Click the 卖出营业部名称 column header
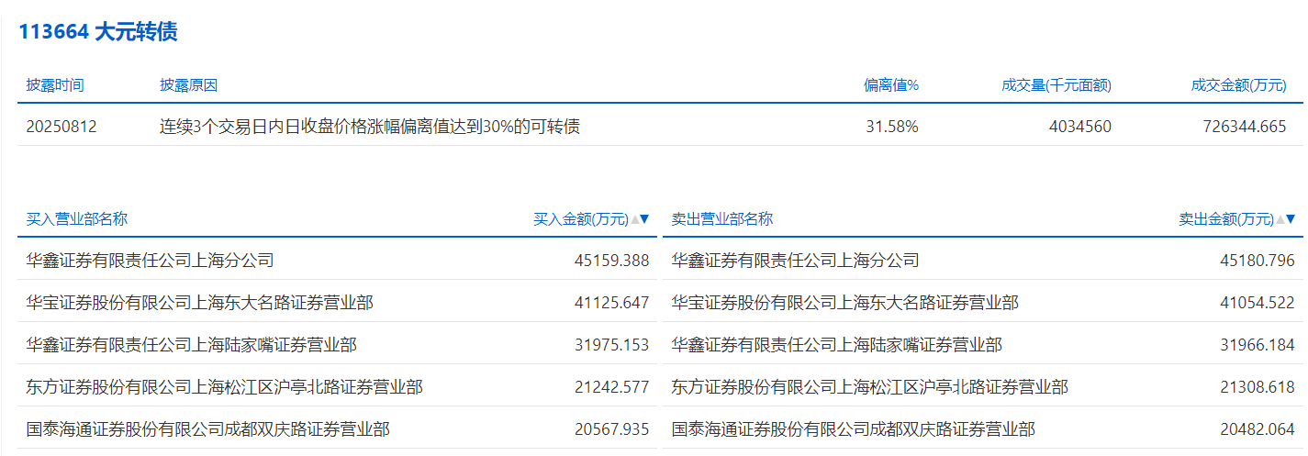The height and width of the screenshot is (456, 1308). (722, 219)
